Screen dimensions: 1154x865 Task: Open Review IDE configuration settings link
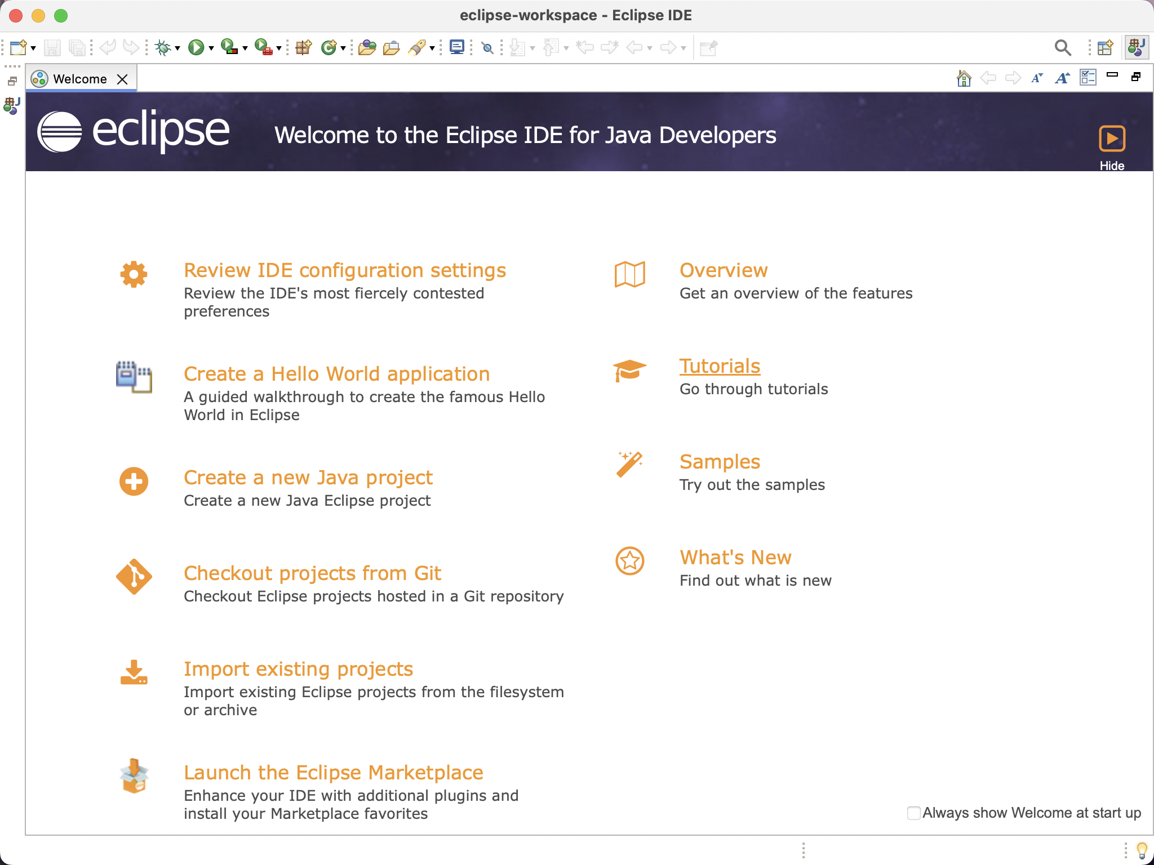click(x=345, y=270)
